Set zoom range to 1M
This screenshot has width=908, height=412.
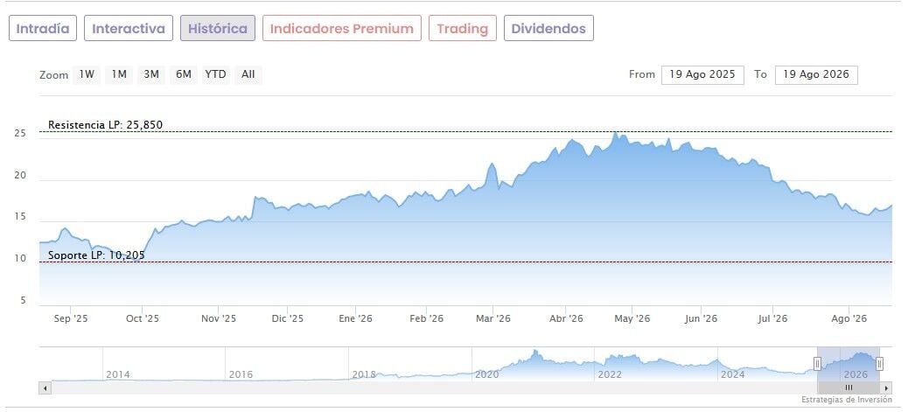pyautogui.click(x=119, y=74)
